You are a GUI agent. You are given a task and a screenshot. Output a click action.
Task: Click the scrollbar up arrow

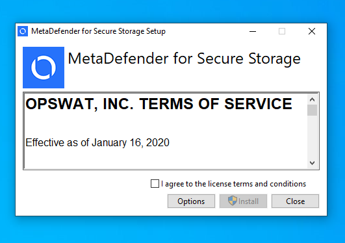[x=312, y=99]
